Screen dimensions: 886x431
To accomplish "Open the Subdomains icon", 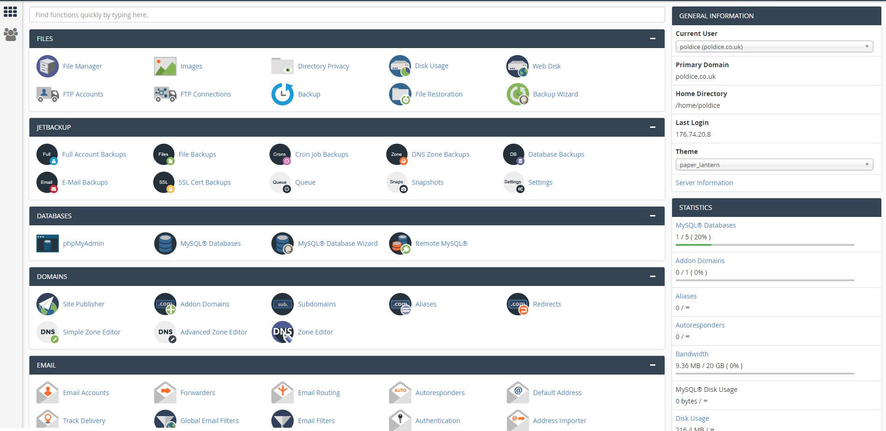I will (x=283, y=304).
